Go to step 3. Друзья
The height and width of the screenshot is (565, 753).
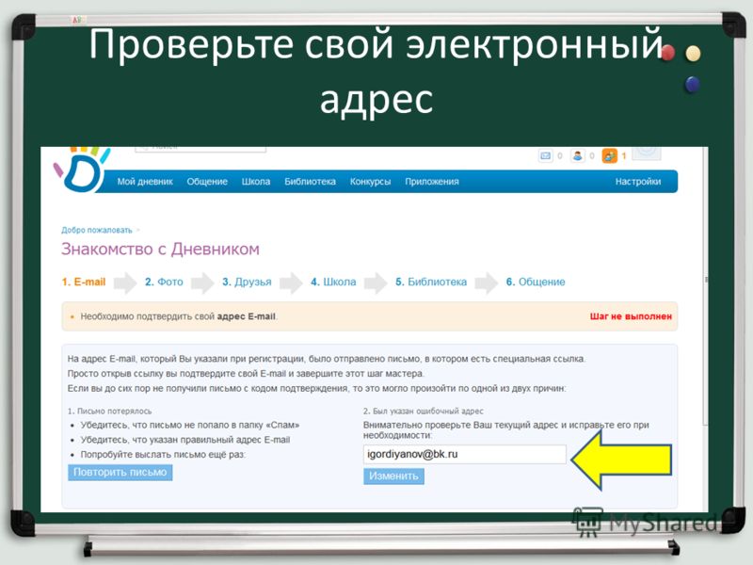coord(247,282)
